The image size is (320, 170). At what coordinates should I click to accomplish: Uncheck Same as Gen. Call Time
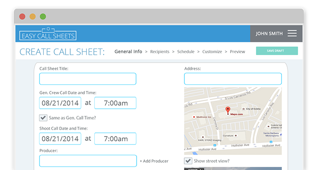[x=43, y=118]
